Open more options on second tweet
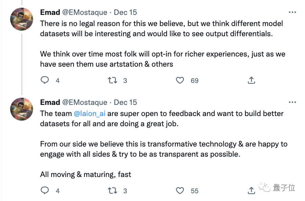305x201 pixels. [292, 102]
